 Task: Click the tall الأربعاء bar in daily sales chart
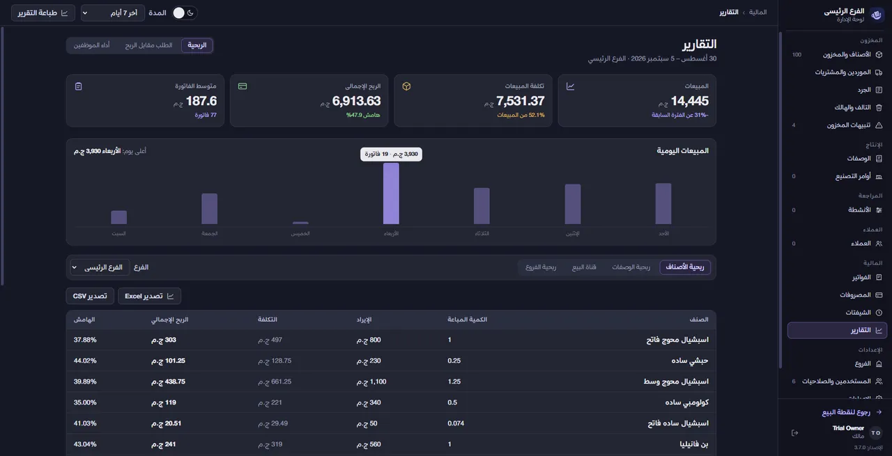(x=392, y=194)
